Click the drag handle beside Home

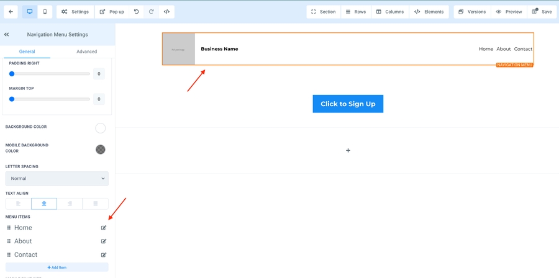click(9, 228)
